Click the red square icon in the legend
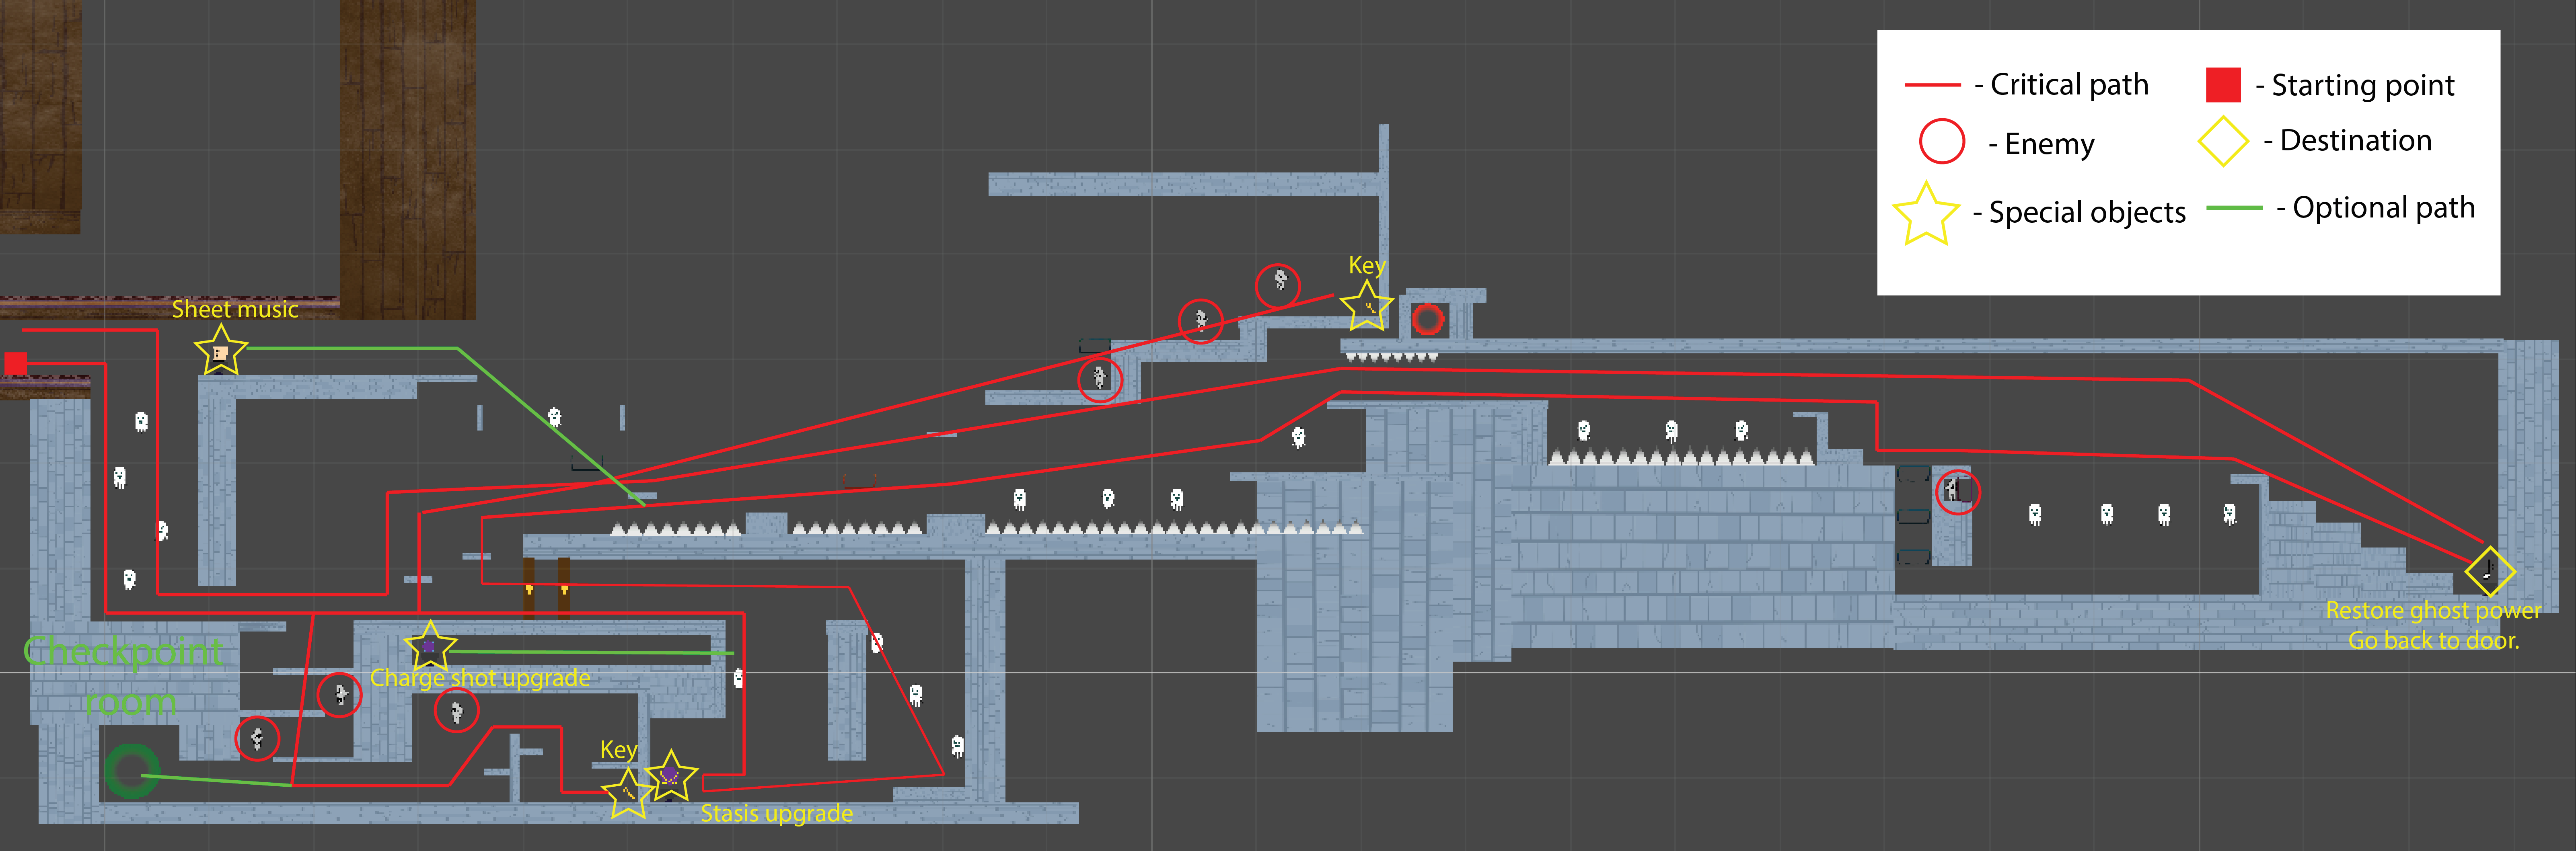The width and height of the screenshot is (2576, 851). (2223, 85)
